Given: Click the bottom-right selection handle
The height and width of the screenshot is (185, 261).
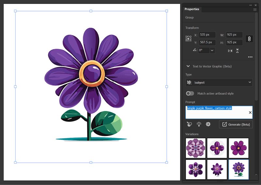Looking at the screenshot, I should (x=167, y=162).
